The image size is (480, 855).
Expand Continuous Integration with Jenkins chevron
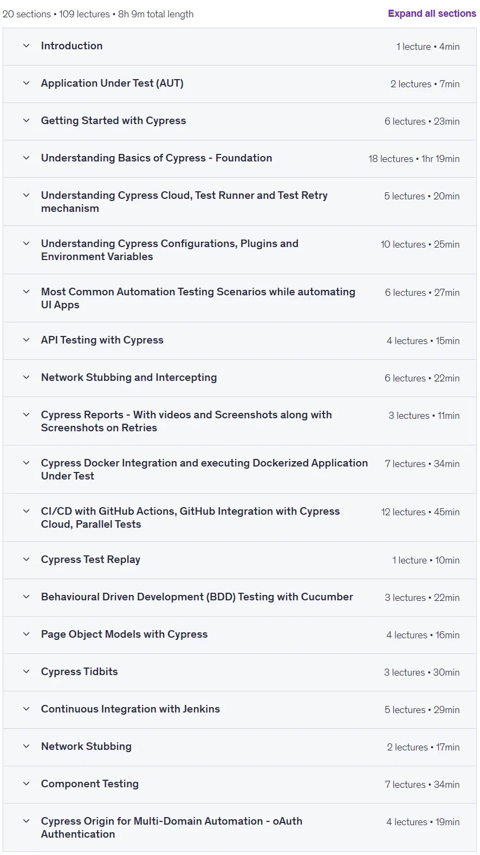(26, 709)
